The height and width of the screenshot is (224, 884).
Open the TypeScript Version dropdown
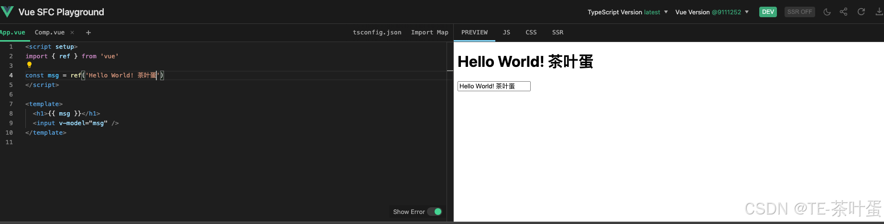tap(628, 12)
